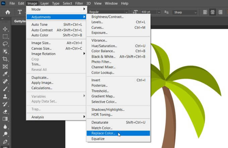This screenshot has width=228, height=148.
Task: Click Hue/Saturation in the Adjustments list
Action: 104,46
